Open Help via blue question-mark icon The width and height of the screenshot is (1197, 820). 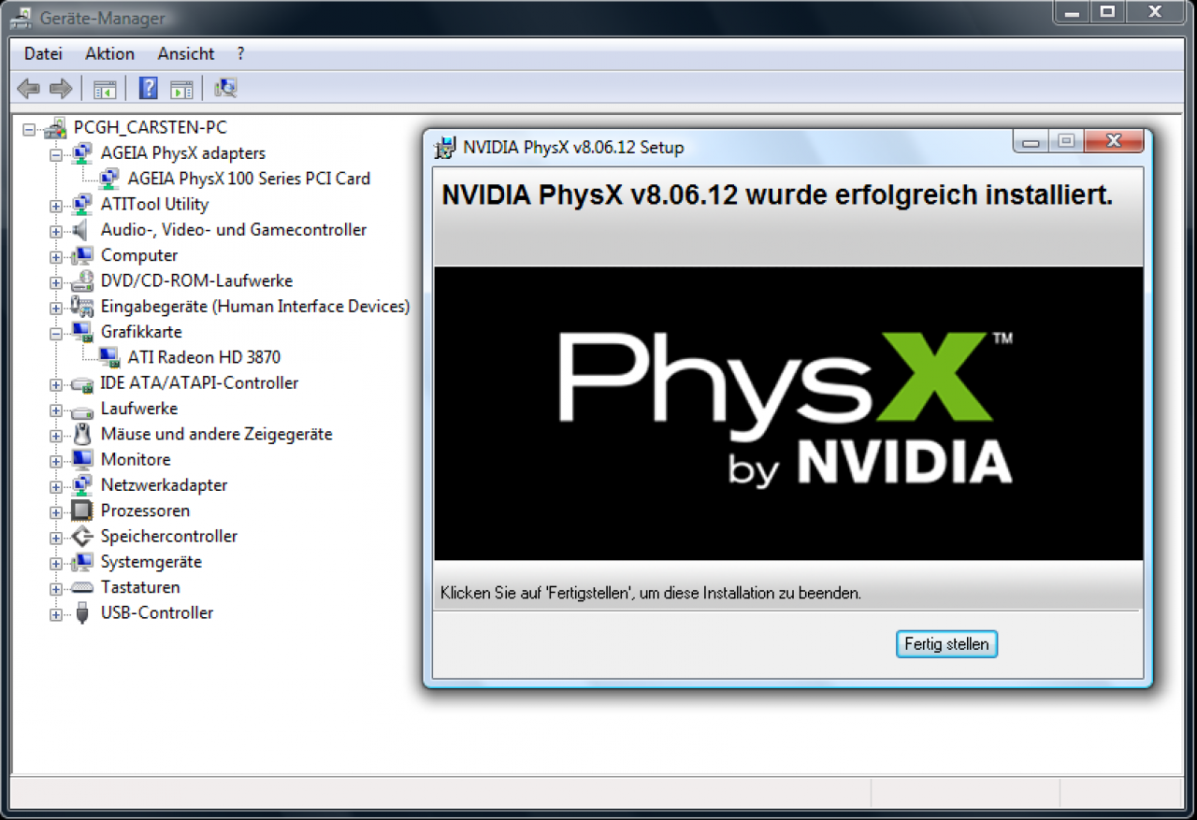pos(148,89)
